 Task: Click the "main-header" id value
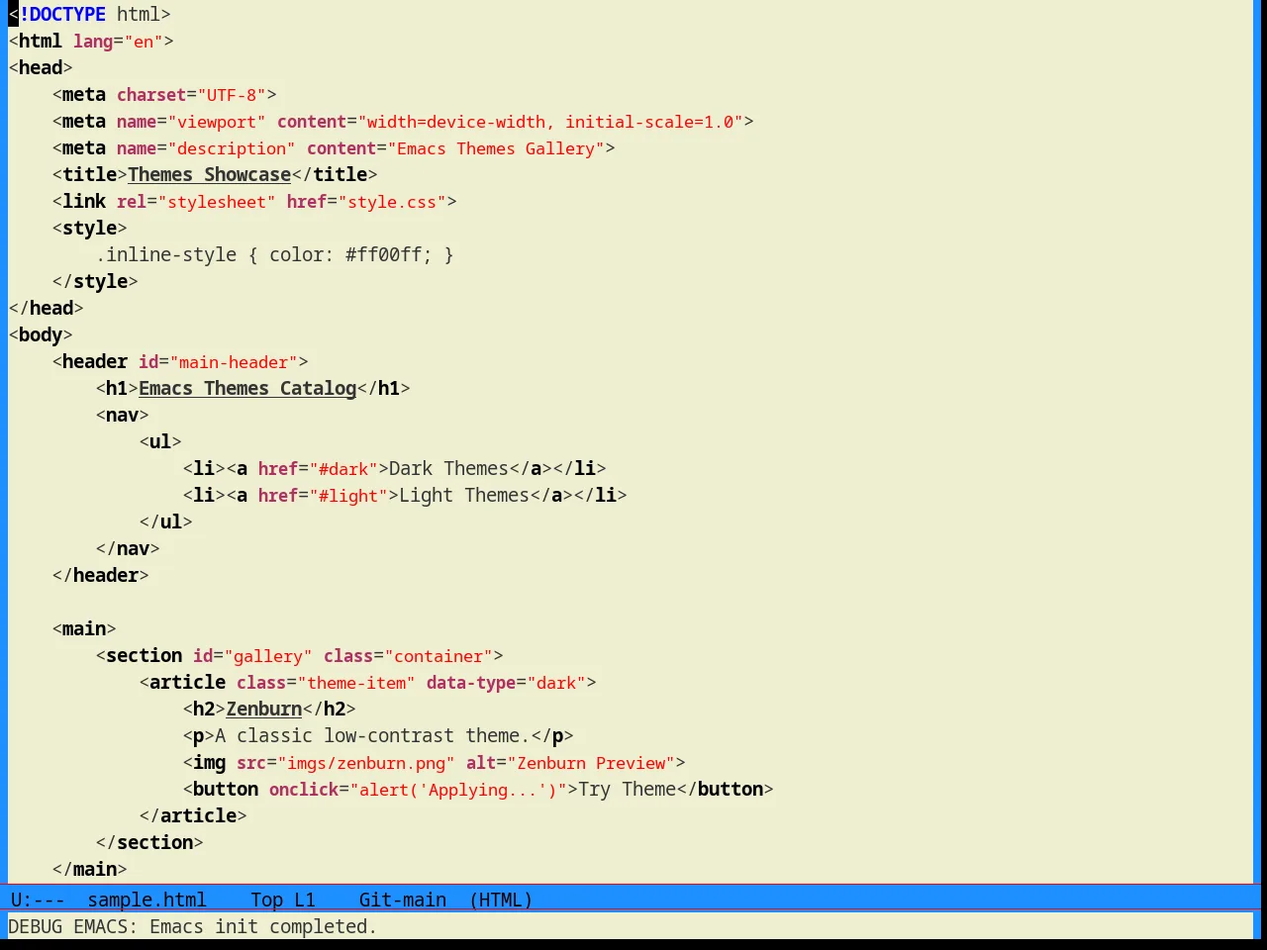(x=234, y=361)
